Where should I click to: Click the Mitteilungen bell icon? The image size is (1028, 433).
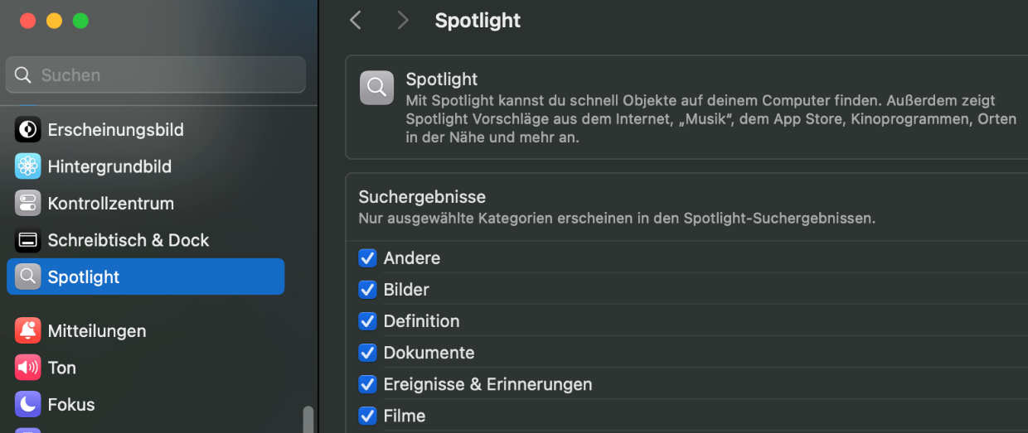[x=27, y=330]
